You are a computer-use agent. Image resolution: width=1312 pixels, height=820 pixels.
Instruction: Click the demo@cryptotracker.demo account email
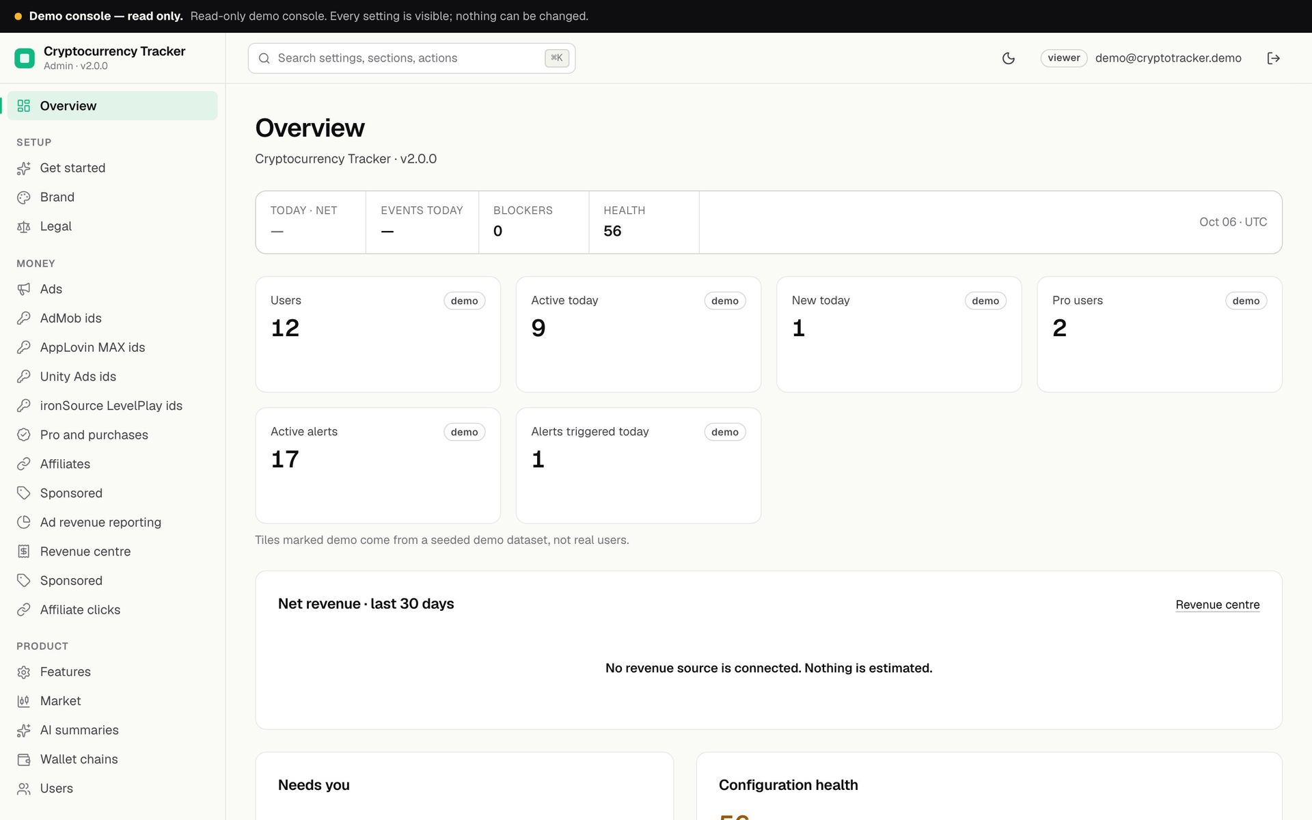[x=1168, y=58]
